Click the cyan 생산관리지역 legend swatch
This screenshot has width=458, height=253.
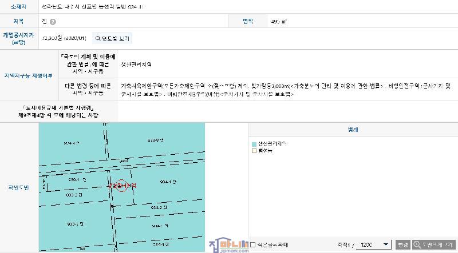[x=254, y=143]
